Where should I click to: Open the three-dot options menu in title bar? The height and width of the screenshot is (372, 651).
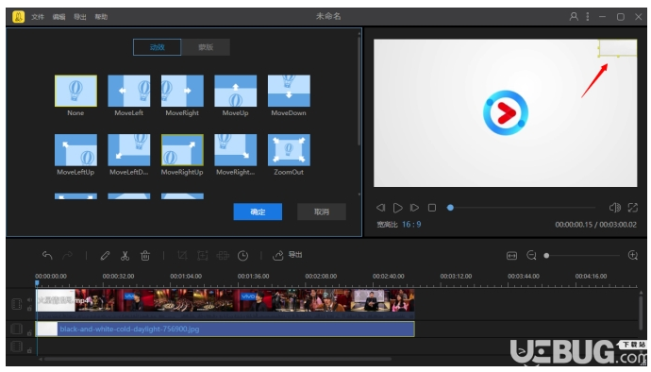588,17
